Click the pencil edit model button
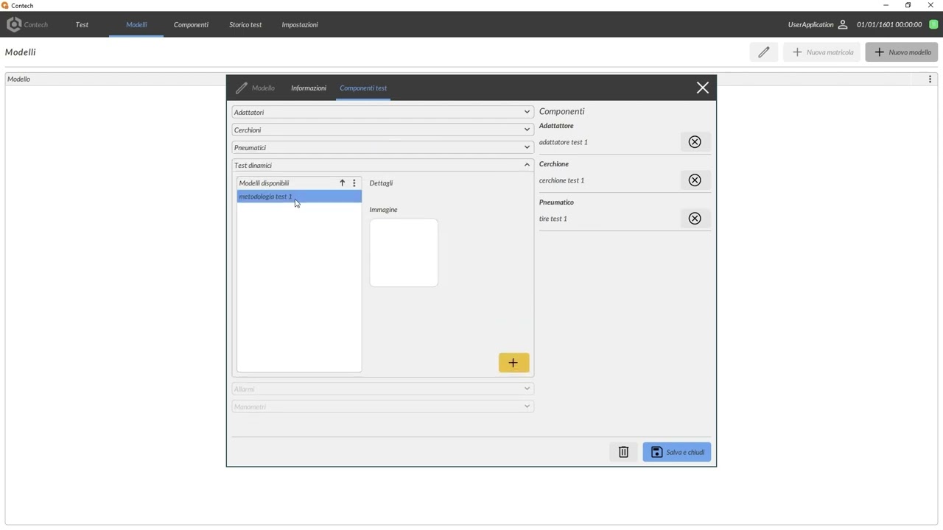Screen dimensions: 943x530 point(764,52)
